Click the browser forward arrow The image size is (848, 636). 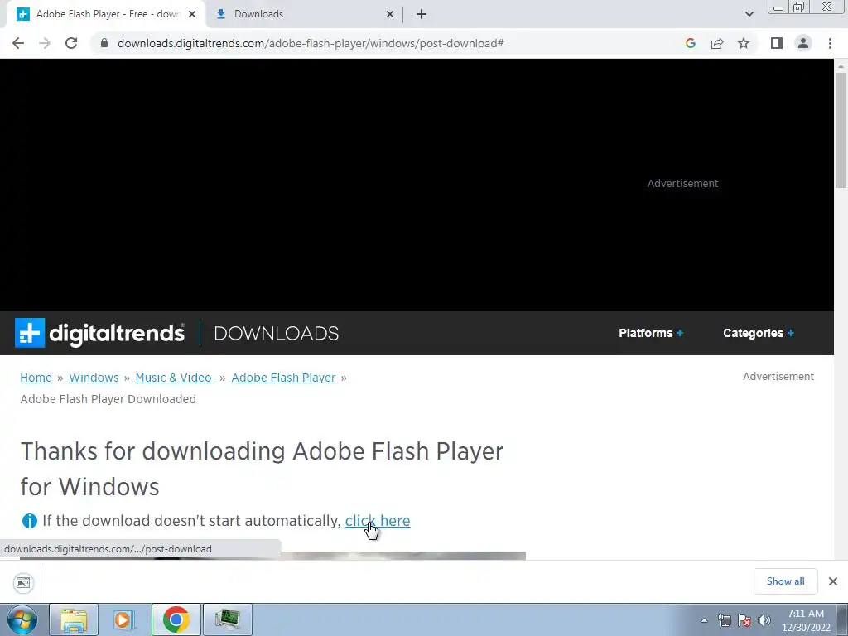click(x=45, y=43)
